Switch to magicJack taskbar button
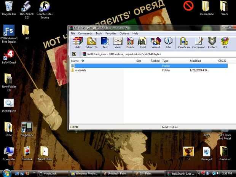 (x=52, y=174)
